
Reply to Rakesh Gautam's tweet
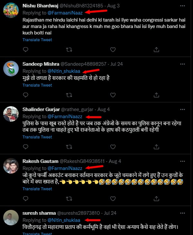(26, 199)
